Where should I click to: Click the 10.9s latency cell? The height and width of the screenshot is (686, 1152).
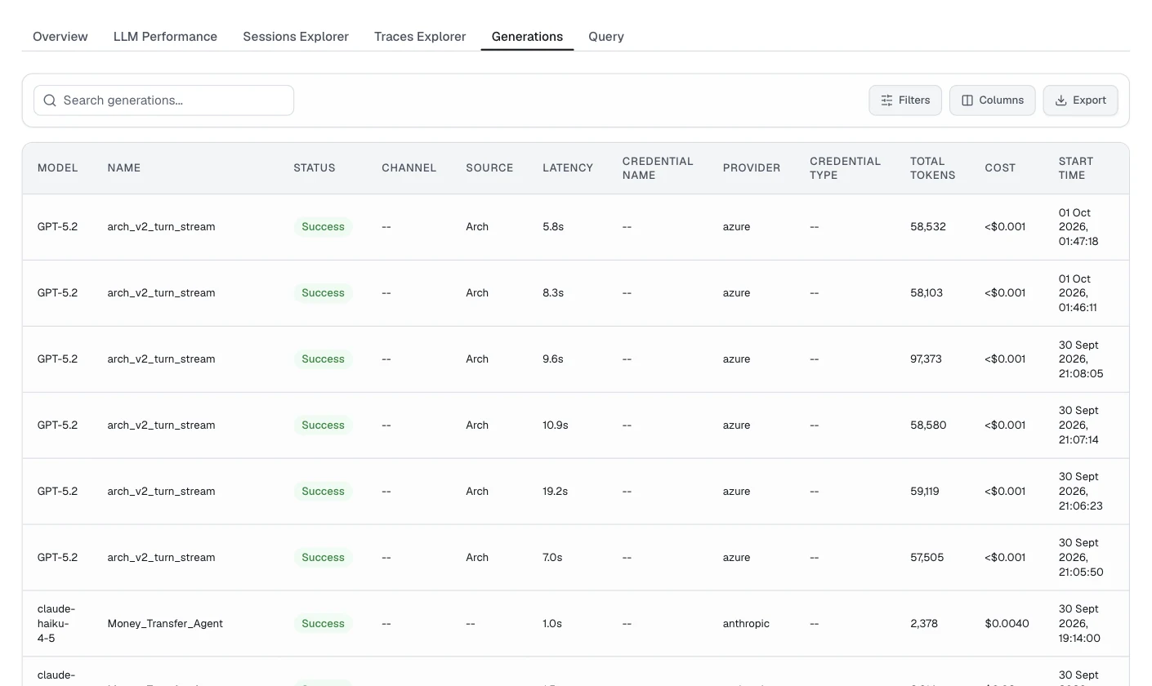tap(556, 425)
